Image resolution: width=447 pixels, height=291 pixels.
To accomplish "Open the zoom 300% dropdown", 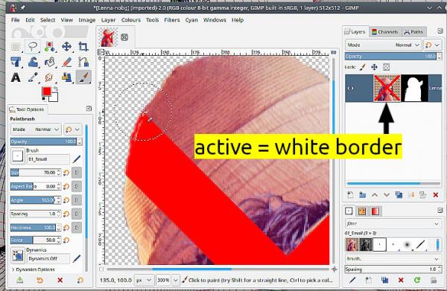I will [x=168, y=280].
